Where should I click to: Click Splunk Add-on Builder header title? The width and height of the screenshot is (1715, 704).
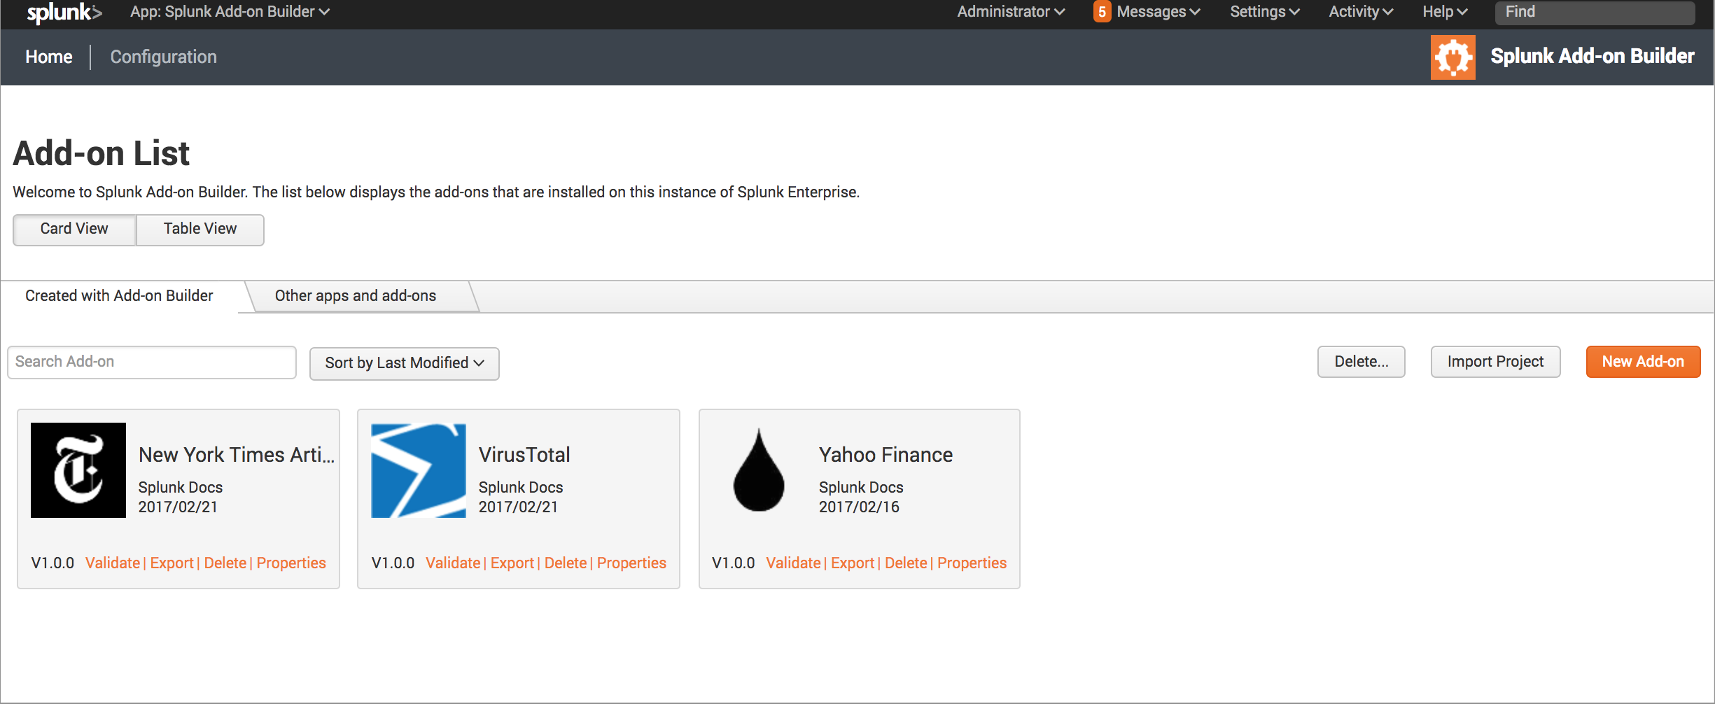[1592, 56]
